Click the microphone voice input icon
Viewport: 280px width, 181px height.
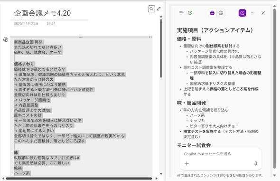[256, 163]
